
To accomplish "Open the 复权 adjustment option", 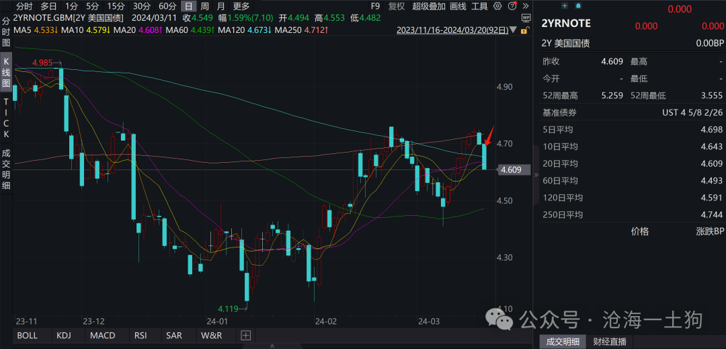I will [x=397, y=7].
